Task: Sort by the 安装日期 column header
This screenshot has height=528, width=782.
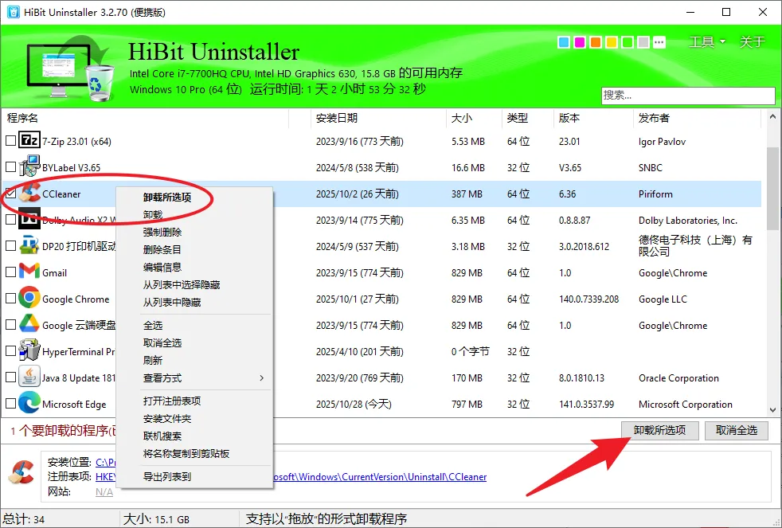Action: (x=377, y=118)
